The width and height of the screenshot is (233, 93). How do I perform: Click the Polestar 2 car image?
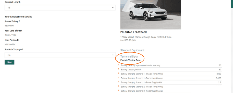pyautogui.click(x=151, y=15)
